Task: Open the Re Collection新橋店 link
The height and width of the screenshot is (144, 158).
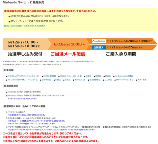Action: pyautogui.click(x=124, y=76)
